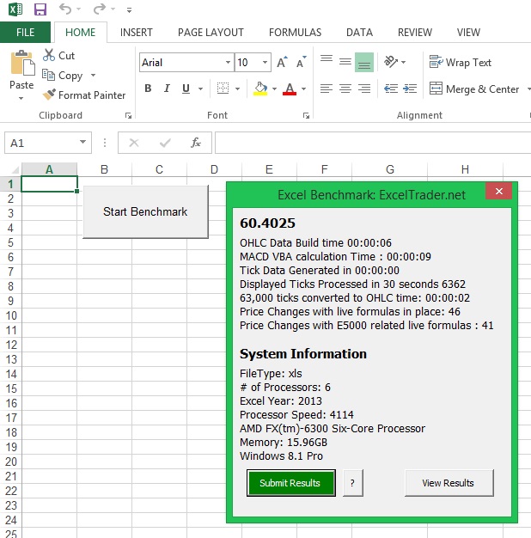Click in the formula bar input
The width and height of the screenshot is (531, 538).
coord(373,143)
